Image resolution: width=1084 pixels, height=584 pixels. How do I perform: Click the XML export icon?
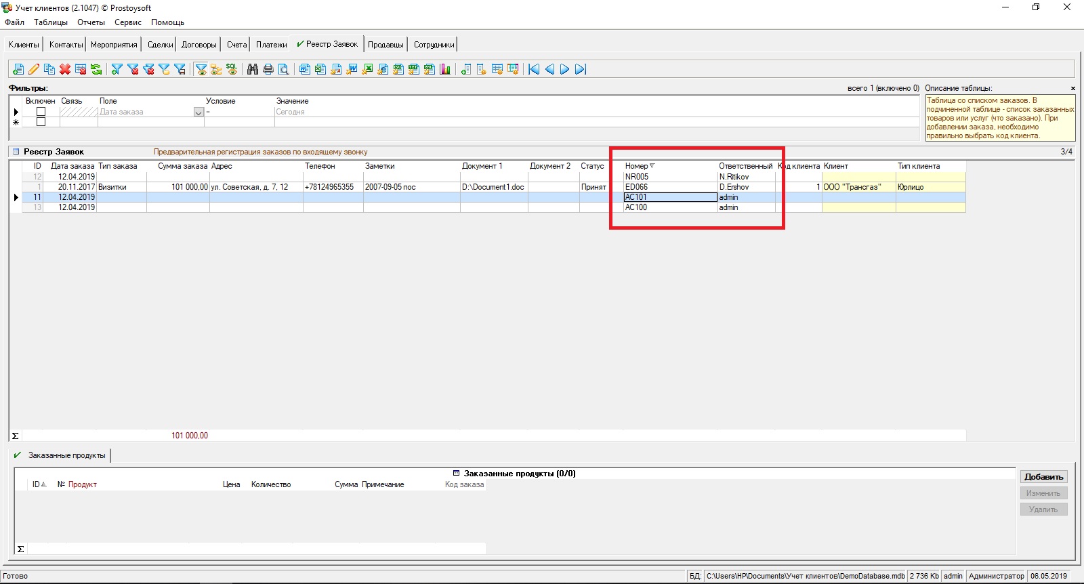tap(430, 69)
